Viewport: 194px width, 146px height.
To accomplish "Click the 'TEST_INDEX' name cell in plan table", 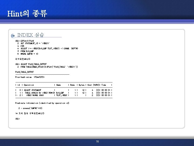I will point(62,95).
